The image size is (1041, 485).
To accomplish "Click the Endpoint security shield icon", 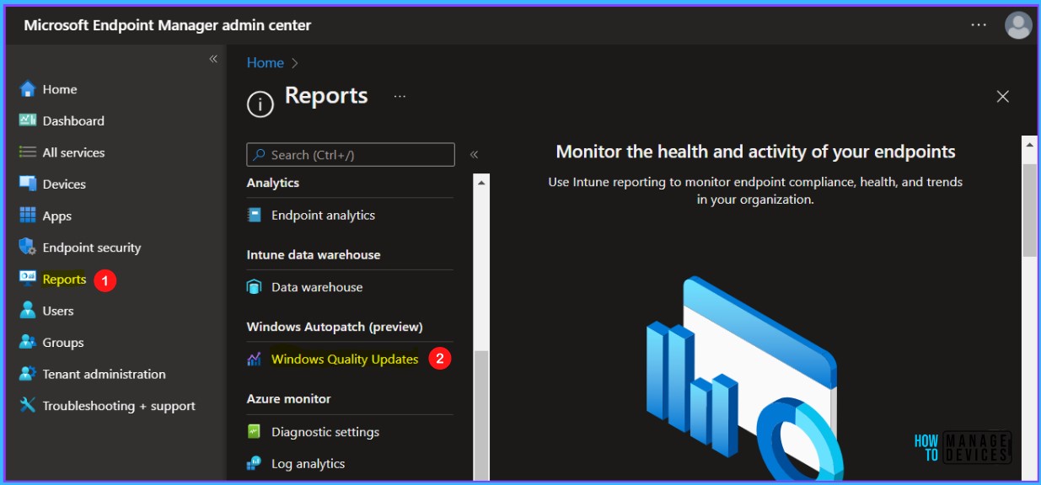I will click(x=27, y=248).
